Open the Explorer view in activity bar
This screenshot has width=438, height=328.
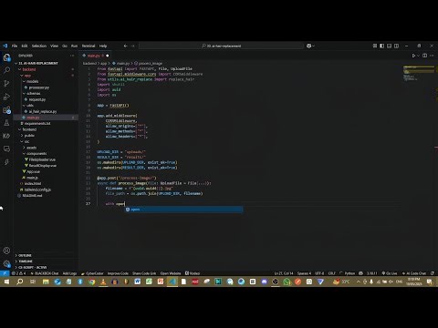[x=6, y=57]
